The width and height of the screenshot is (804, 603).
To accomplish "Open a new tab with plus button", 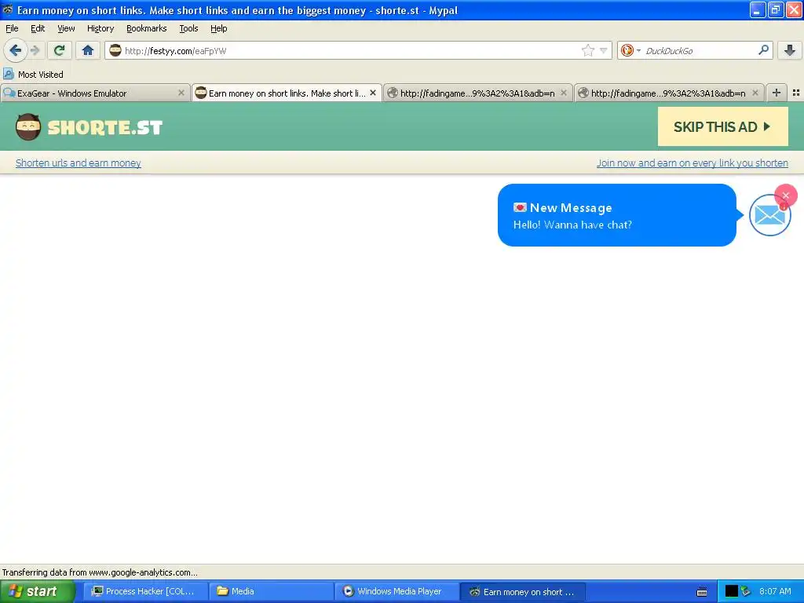I will click(777, 93).
